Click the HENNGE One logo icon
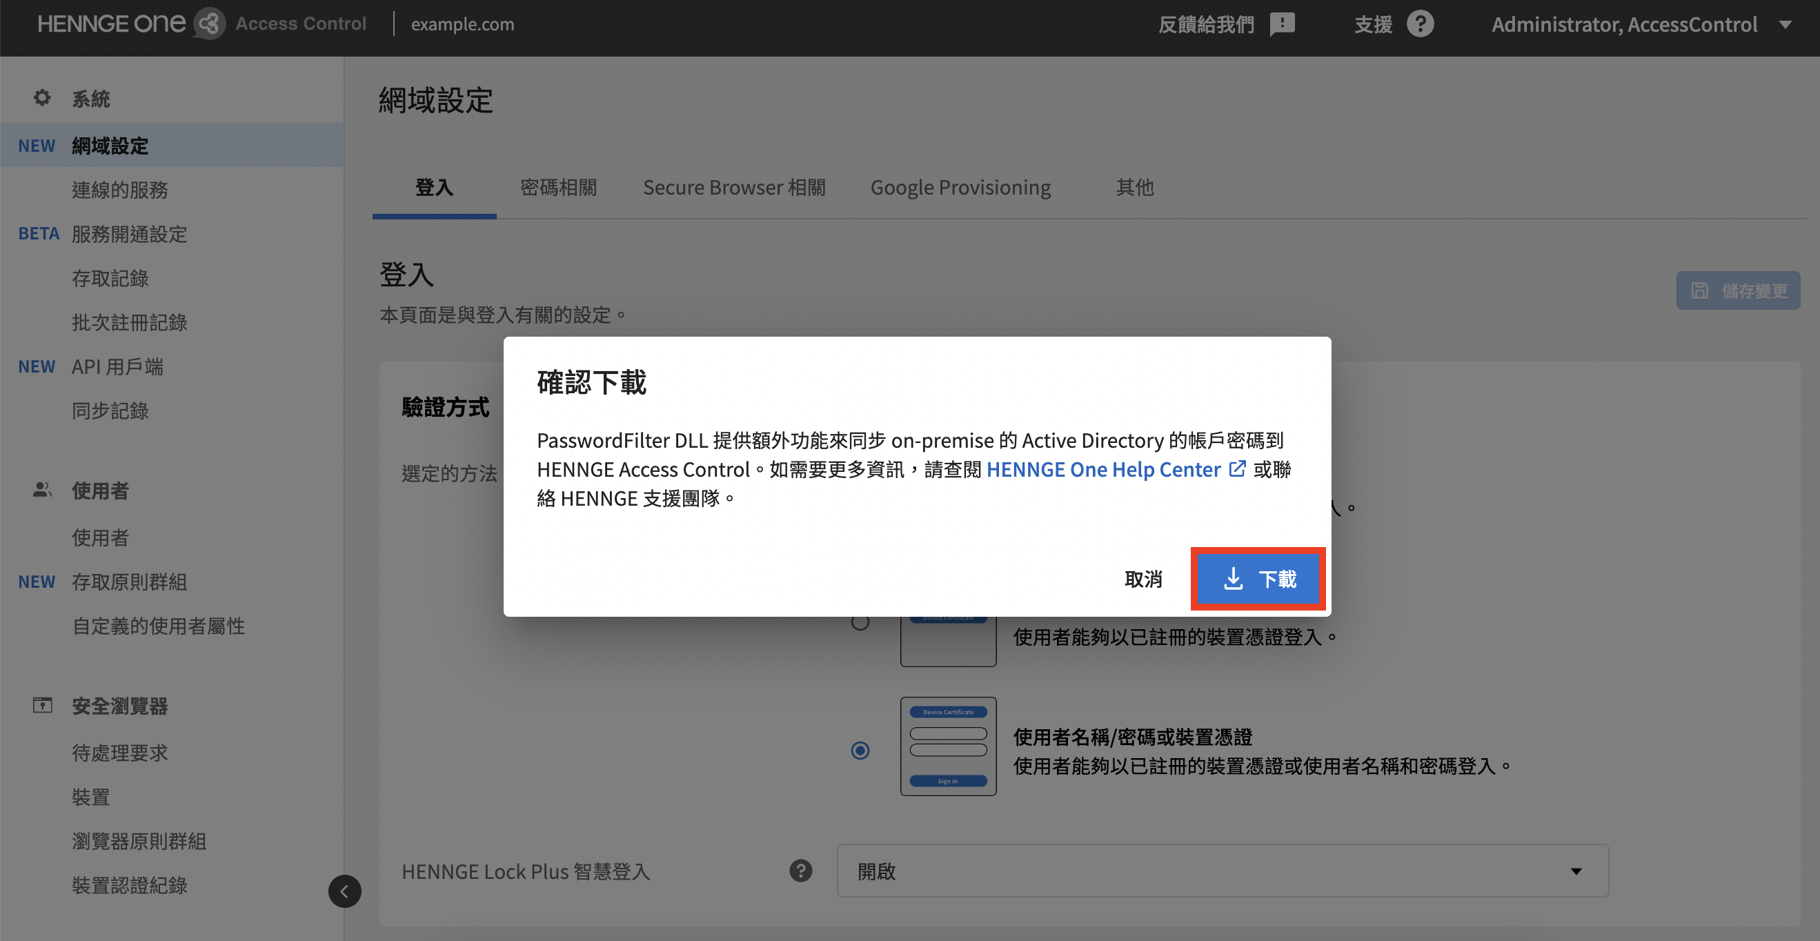The width and height of the screenshot is (1820, 941). coord(209,24)
